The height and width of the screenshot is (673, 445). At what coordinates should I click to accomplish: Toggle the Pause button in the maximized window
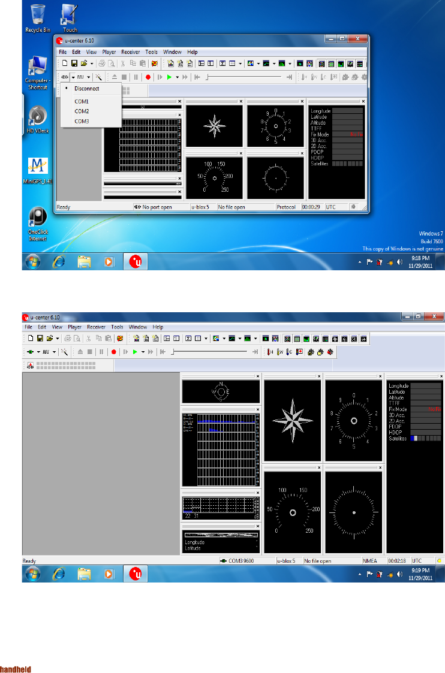(101, 352)
